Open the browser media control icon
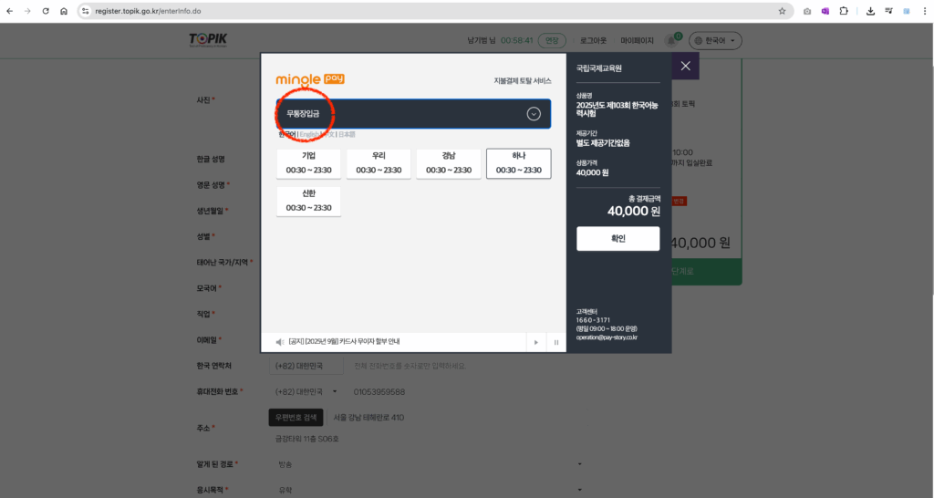 (888, 11)
